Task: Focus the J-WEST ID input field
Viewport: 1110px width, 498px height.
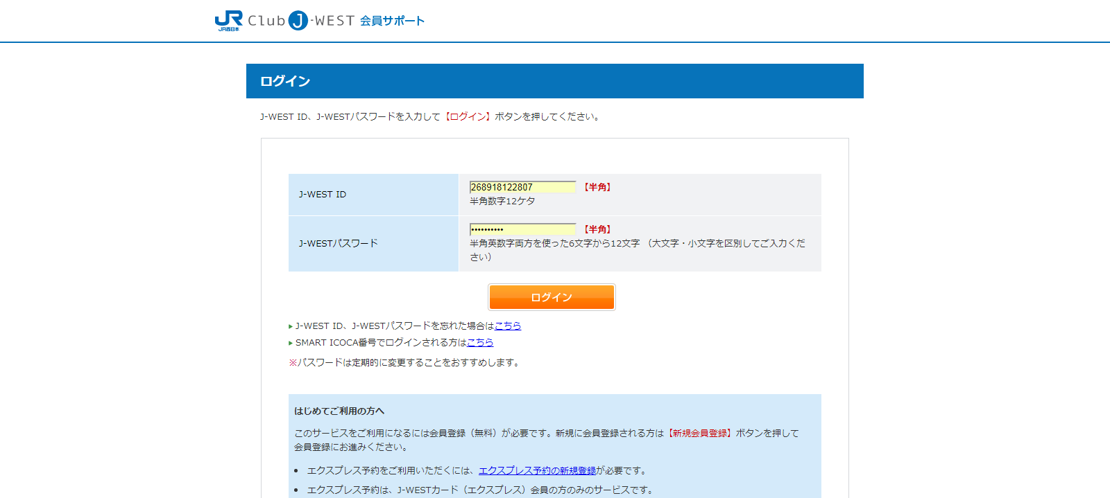Action: coord(522,187)
